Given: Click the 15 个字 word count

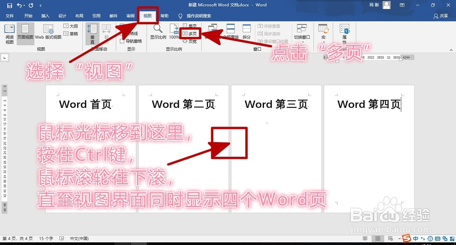Looking at the screenshot, I should click(x=46, y=239).
